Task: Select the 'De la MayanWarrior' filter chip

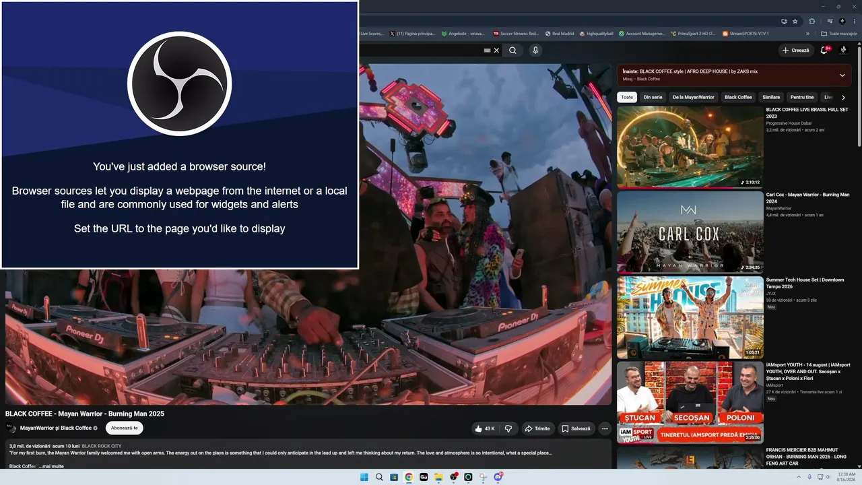Action: pyautogui.click(x=694, y=98)
